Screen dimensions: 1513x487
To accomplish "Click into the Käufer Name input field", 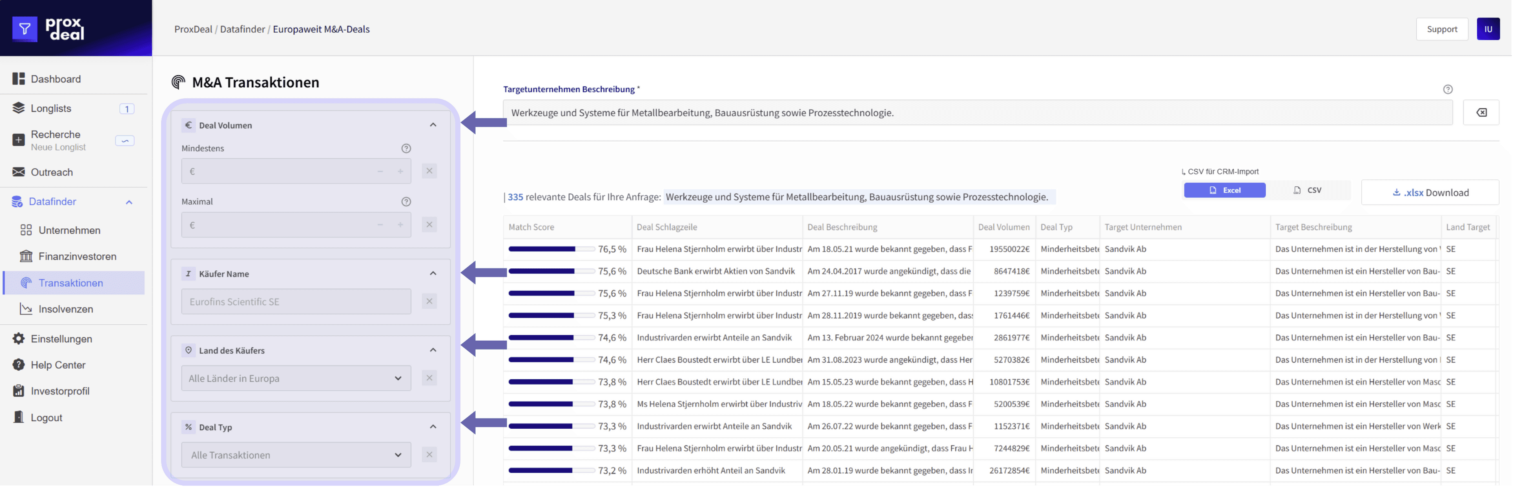I will 295,301.
